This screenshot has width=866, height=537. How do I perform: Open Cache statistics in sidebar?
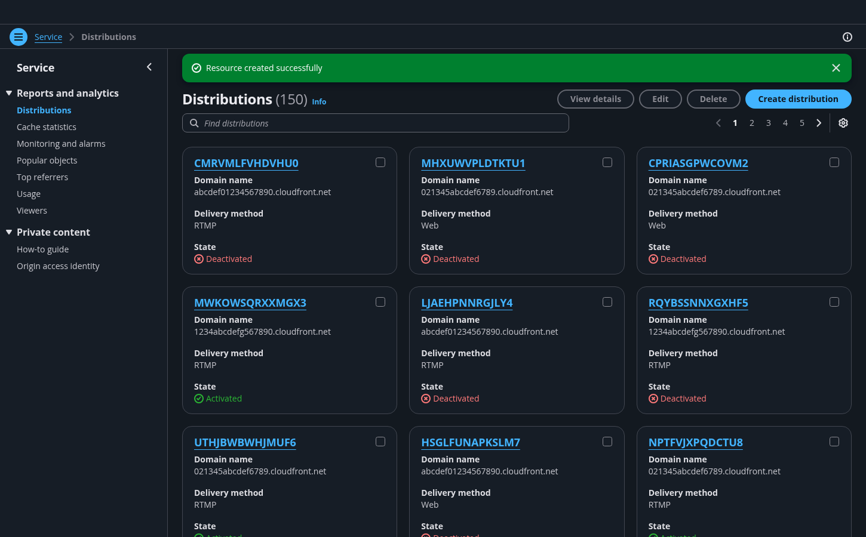(x=47, y=127)
